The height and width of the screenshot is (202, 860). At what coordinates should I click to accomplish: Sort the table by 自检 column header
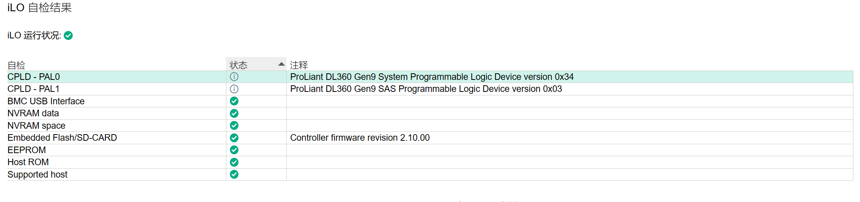point(16,65)
